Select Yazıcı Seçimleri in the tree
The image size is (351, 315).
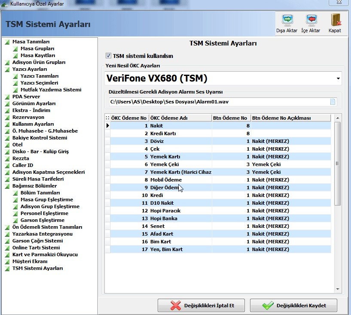[x=39, y=83]
